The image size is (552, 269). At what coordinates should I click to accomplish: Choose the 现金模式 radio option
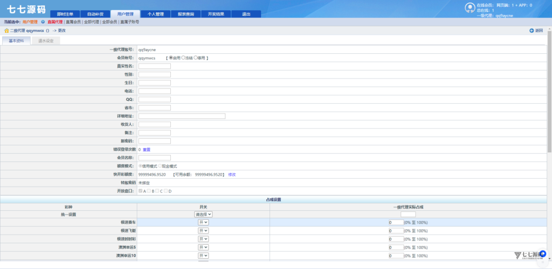pyautogui.click(x=160, y=166)
